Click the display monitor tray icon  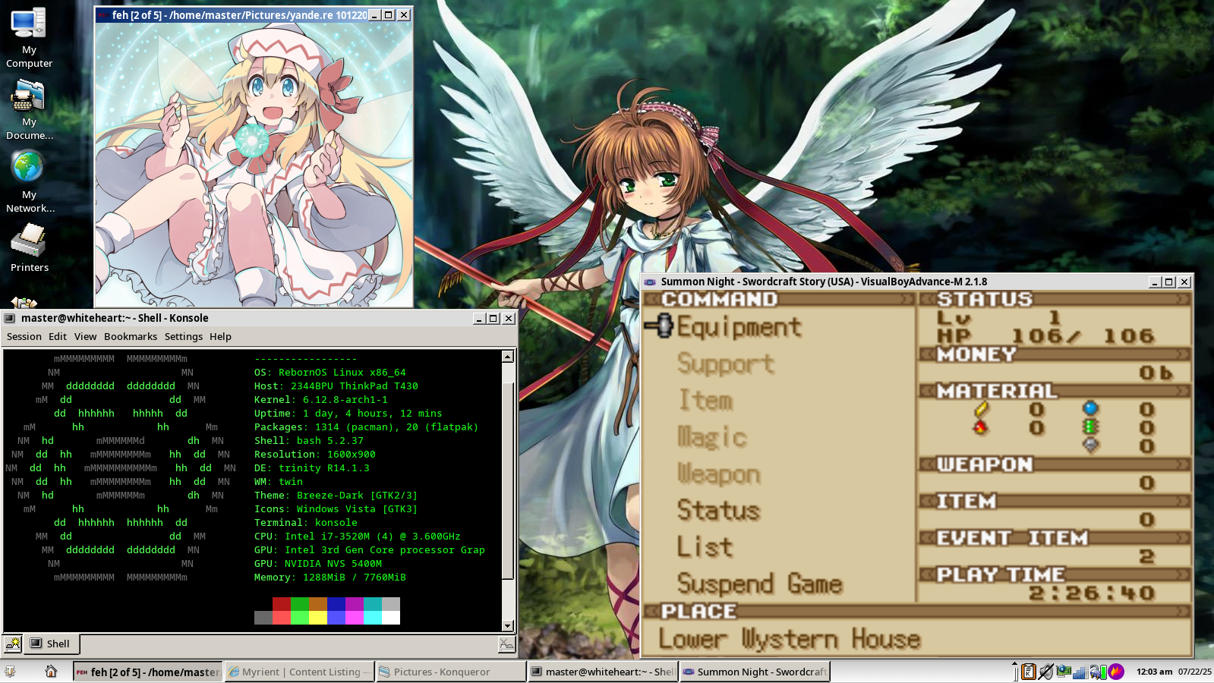(x=1064, y=672)
